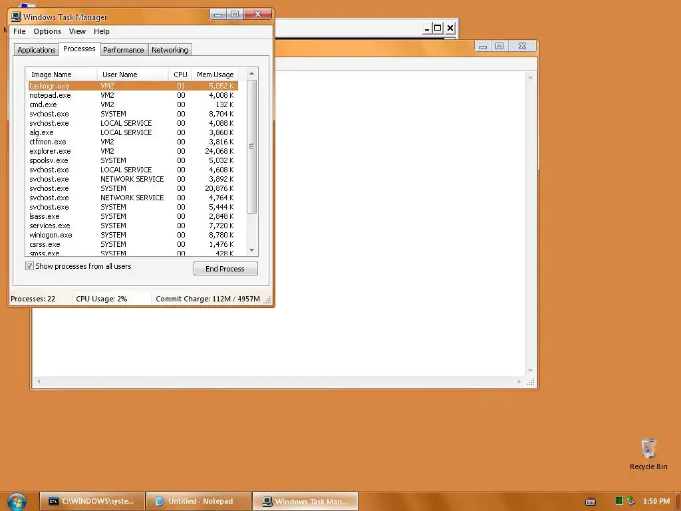Open the View menu

pyautogui.click(x=77, y=31)
